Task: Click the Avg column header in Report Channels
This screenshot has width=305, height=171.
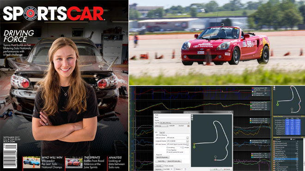Action: 298,118
